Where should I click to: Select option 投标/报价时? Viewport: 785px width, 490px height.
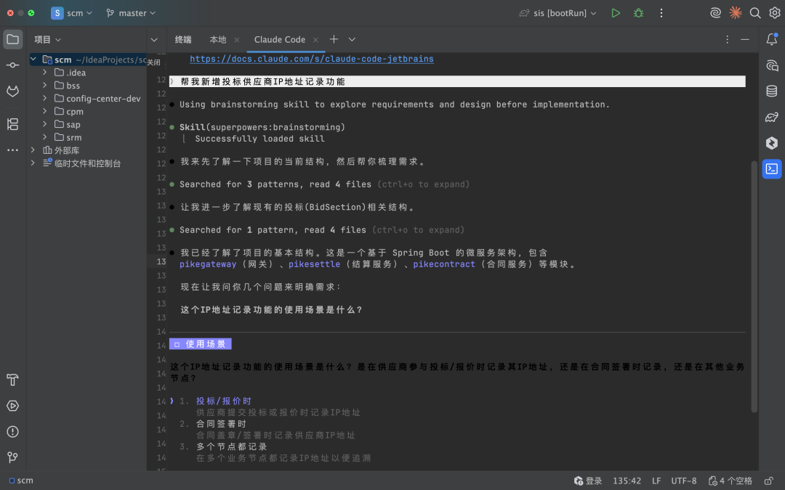[223, 401]
